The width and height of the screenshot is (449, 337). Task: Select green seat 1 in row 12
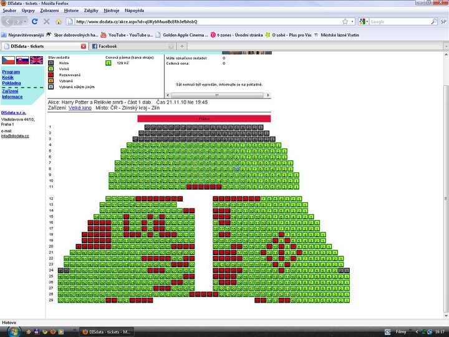point(299,199)
